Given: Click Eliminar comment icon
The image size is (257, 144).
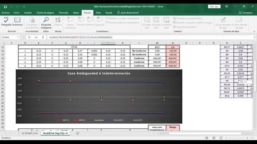Looking at the screenshot, I should point(81,21).
